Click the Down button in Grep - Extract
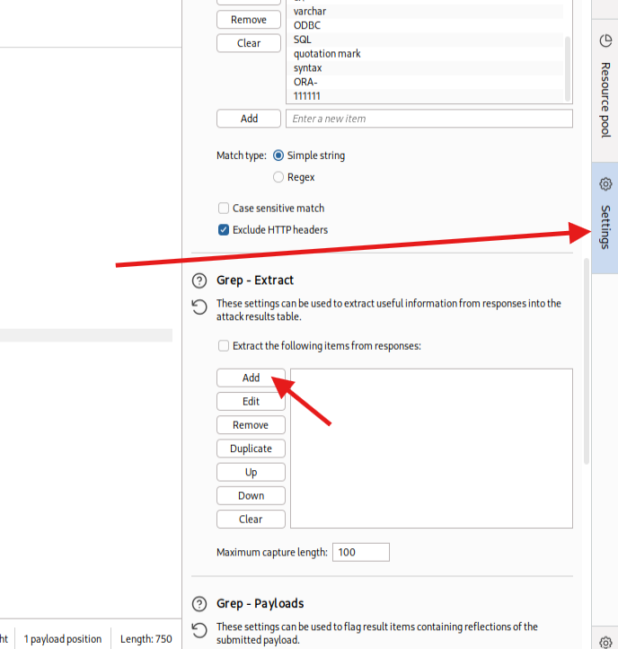This screenshot has height=649, width=618. click(251, 495)
